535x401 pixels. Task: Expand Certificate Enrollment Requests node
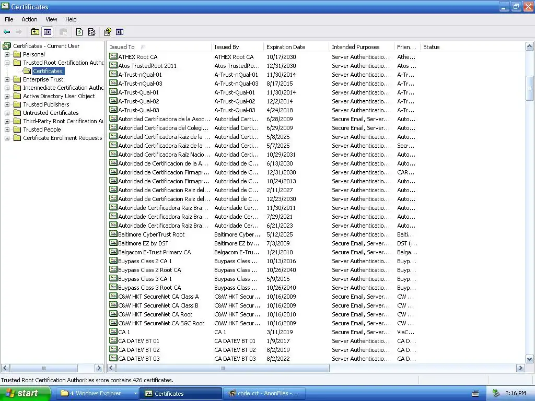7,138
